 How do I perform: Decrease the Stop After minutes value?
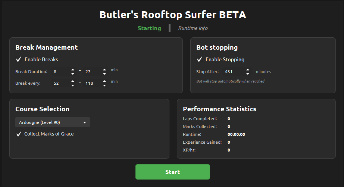248,74
